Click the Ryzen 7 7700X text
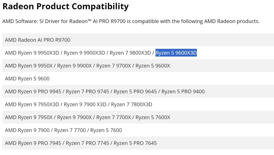Viewport: 274px width, 155px height. click(113, 117)
